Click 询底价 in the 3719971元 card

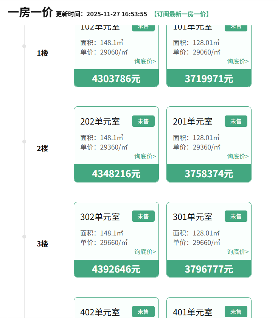238,61
